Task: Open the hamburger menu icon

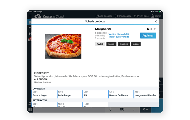Action: (x=30, y=16)
